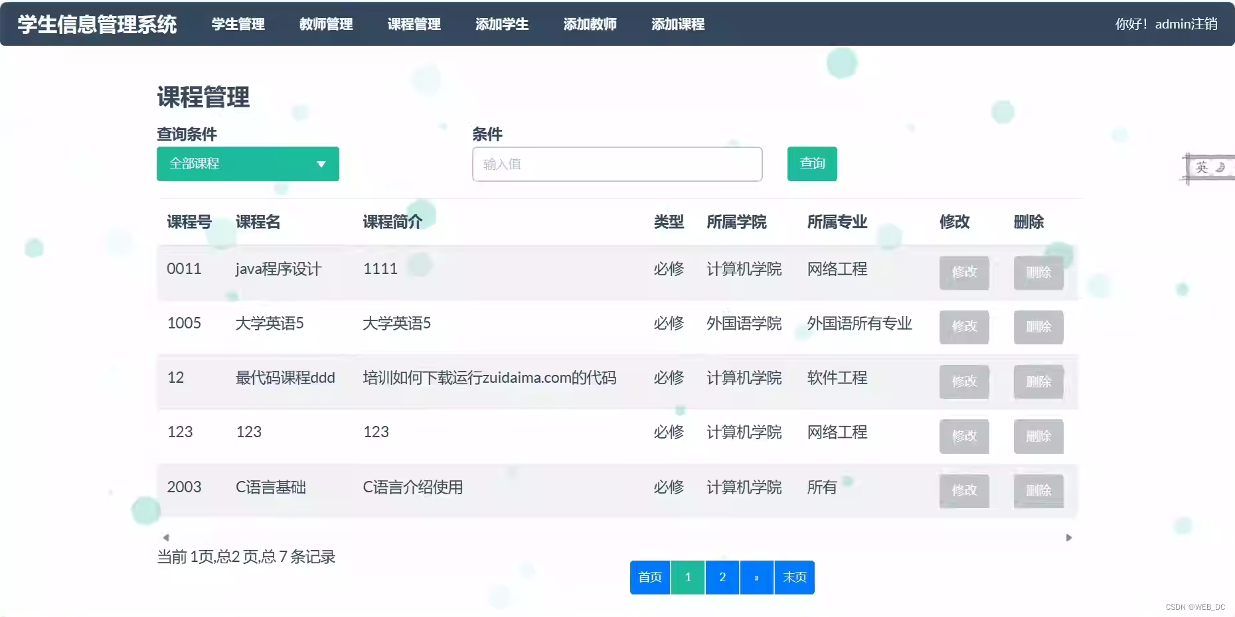Open the 学生管理 menu item
The width and height of the screenshot is (1235, 617).
(x=238, y=24)
